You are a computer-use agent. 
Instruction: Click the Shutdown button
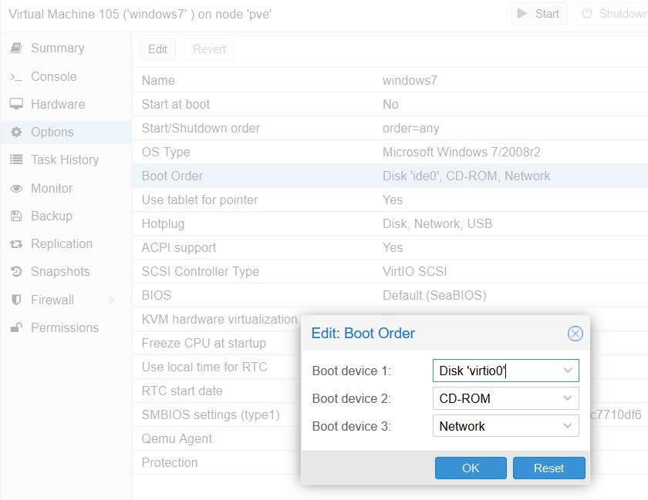click(x=612, y=14)
